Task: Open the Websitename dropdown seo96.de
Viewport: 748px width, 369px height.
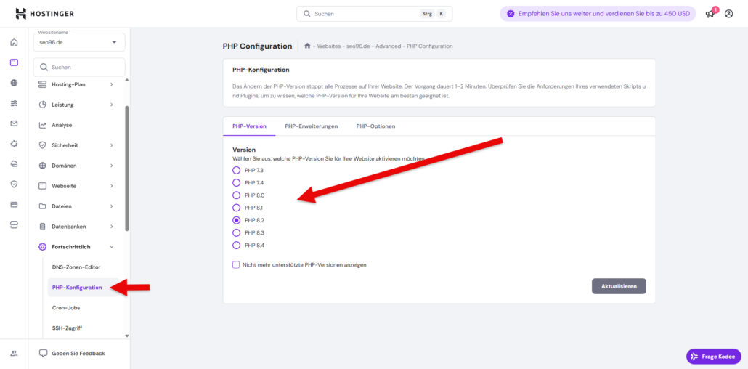Action: coord(79,42)
